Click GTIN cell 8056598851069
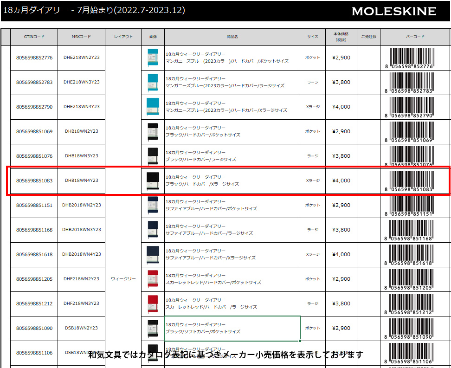This screenshot has height=368, width=451. pos(34,131)
